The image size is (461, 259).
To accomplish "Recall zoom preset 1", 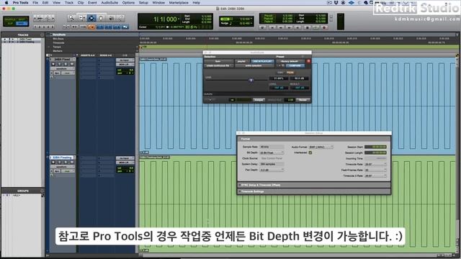I will click(35, 27).
